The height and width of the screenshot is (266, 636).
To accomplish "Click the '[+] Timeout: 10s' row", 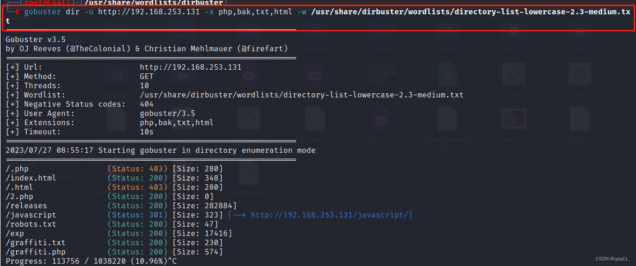I will coord(80,132).
